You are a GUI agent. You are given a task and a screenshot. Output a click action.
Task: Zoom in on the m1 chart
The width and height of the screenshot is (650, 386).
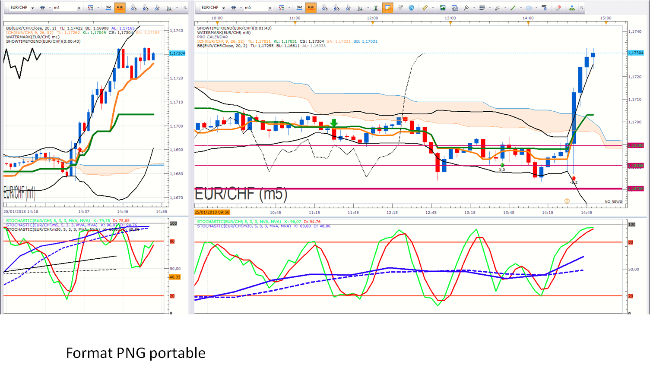134,8
